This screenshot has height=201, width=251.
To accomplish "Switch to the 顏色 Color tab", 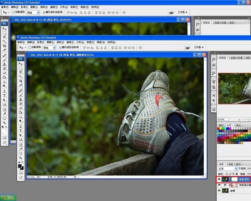I will pyautogui.click(x=221, y=125).
